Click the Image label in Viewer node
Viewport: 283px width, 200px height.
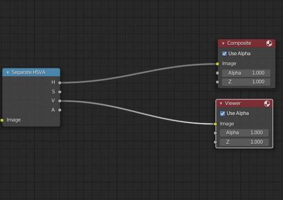[227, 124]
